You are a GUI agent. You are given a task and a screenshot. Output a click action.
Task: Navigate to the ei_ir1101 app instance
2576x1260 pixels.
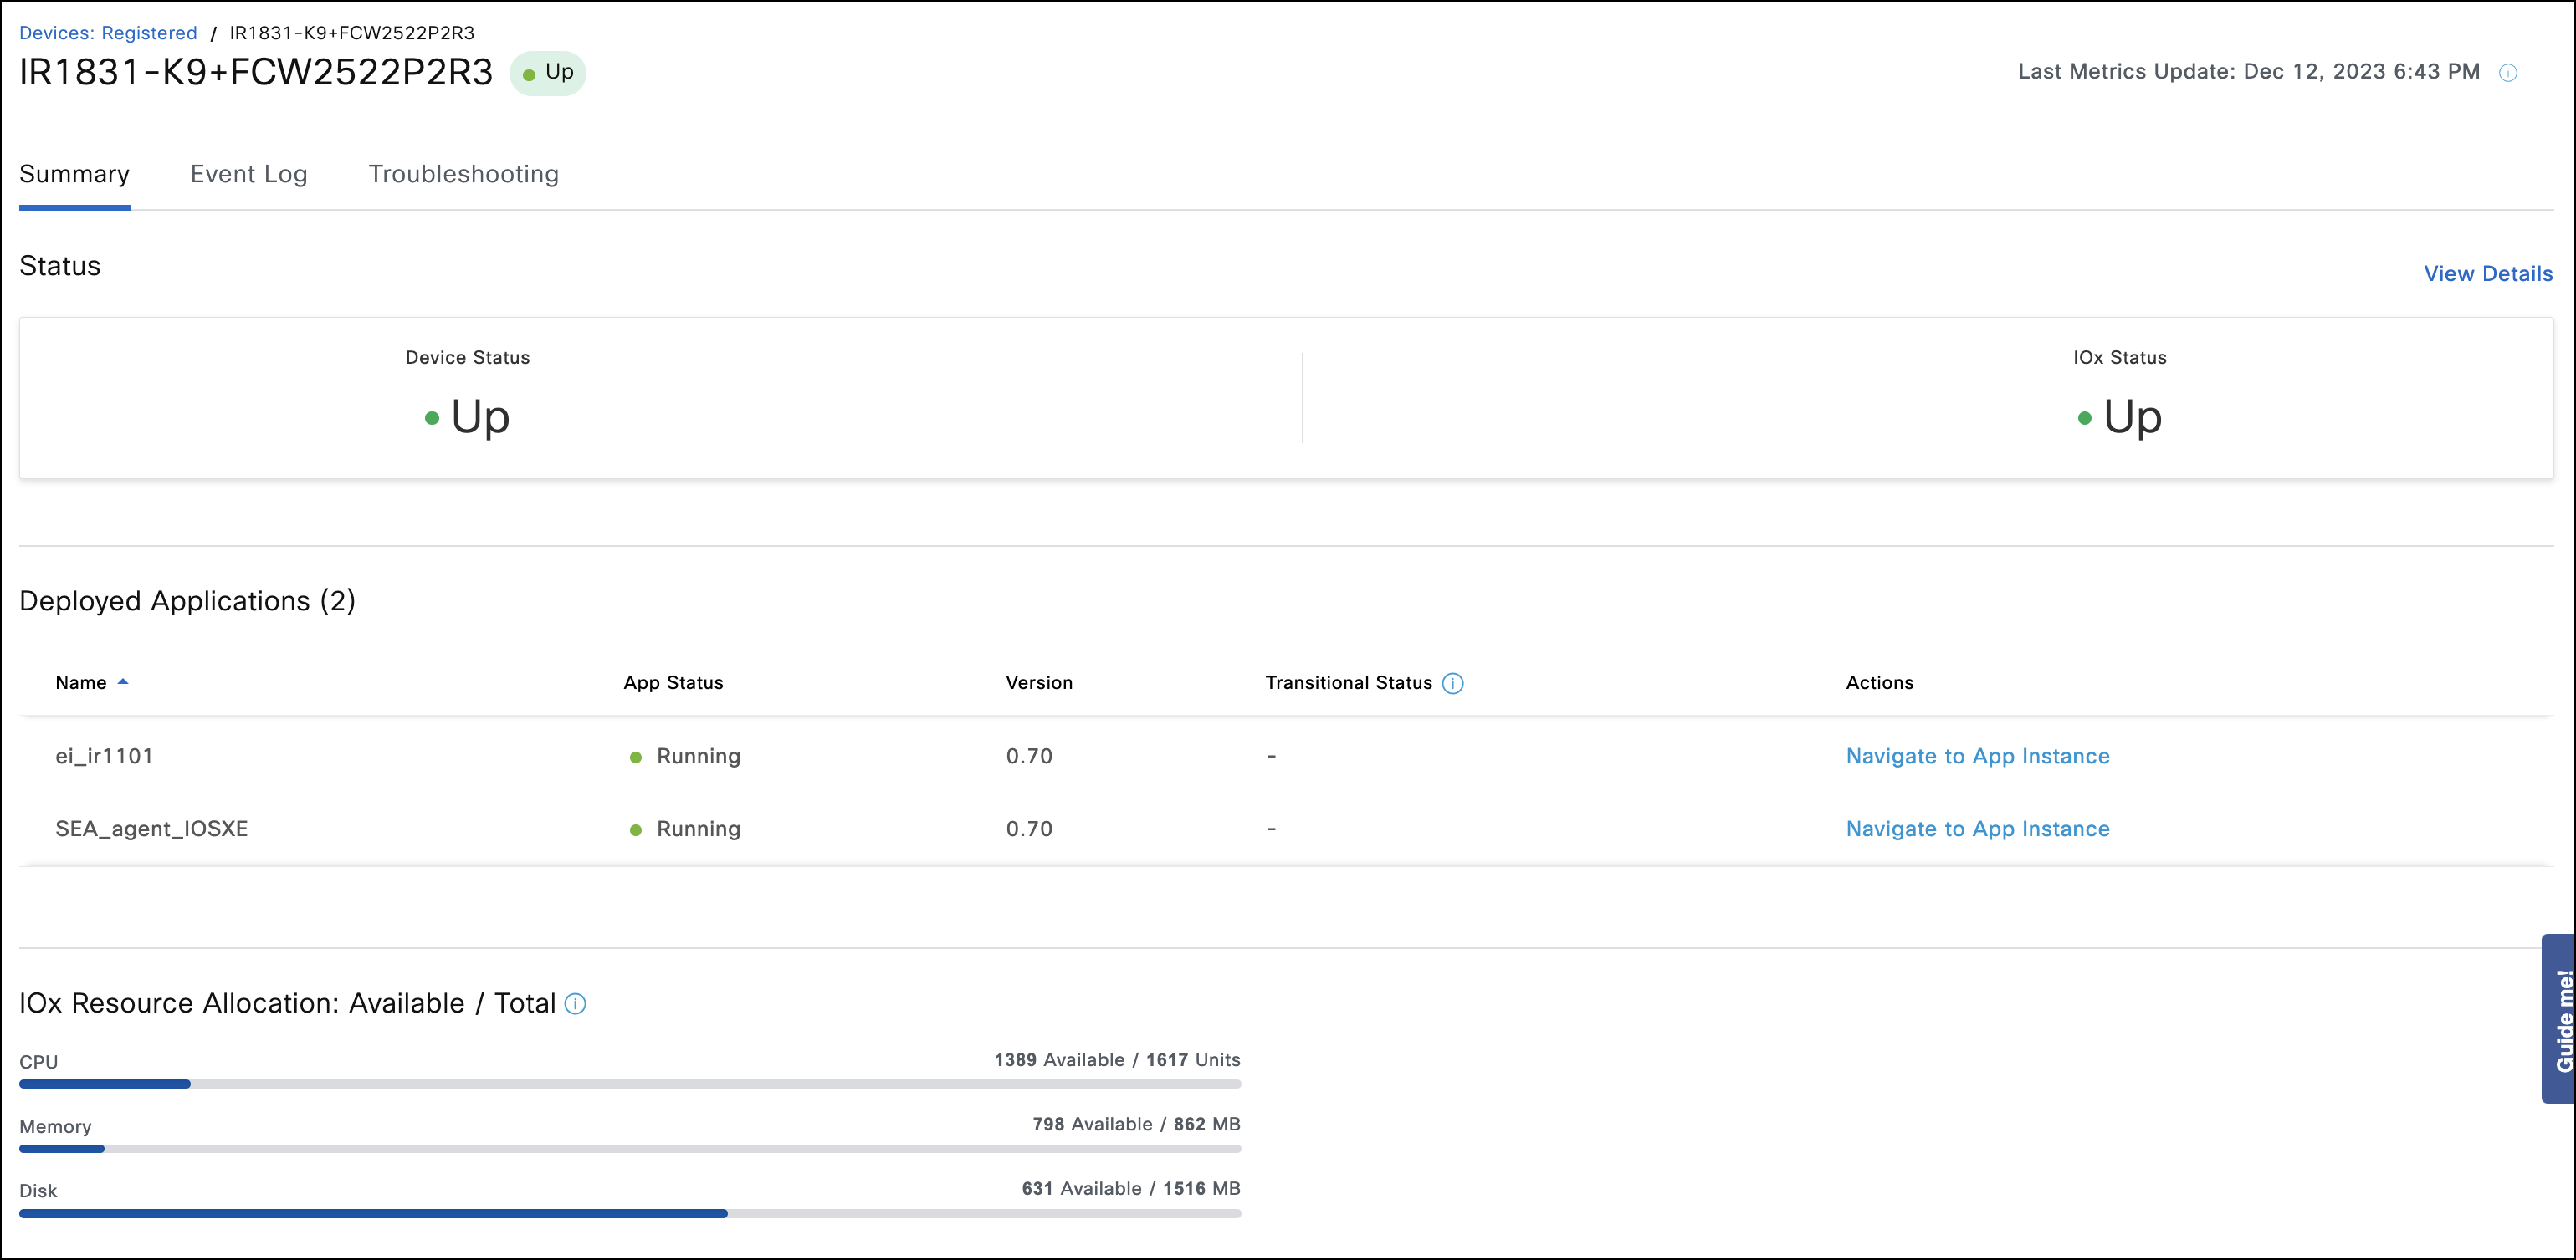click(x=1977, y=757)
